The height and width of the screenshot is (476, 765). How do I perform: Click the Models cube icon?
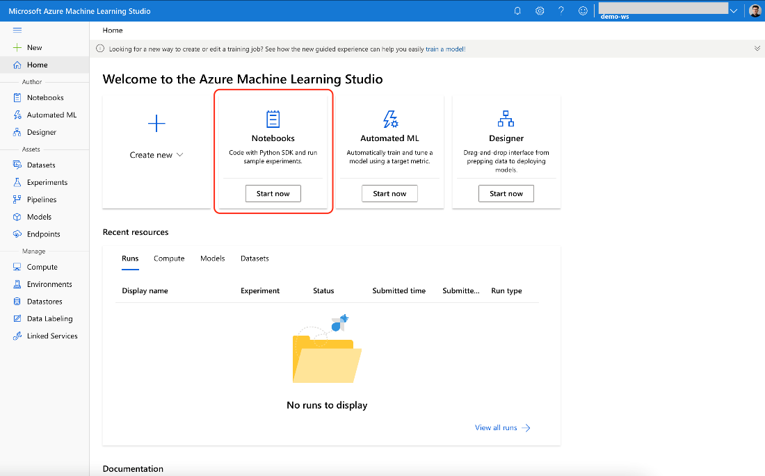point(17,217)
